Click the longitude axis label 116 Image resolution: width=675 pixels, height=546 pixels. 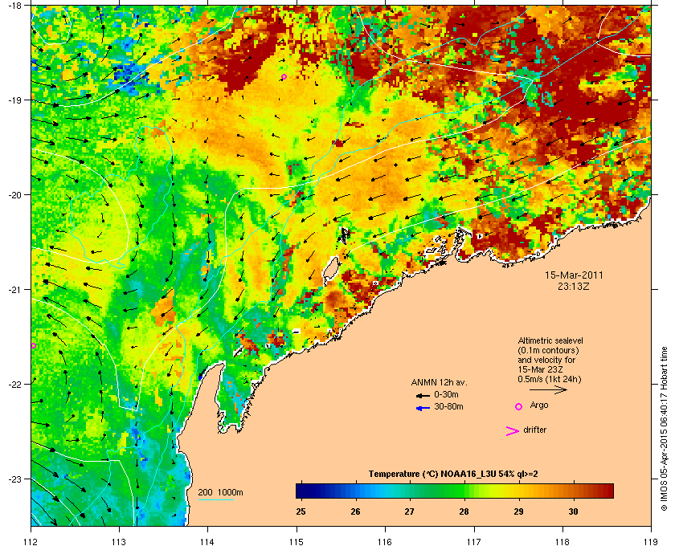click(385, 541)
